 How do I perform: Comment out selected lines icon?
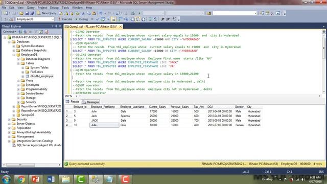(150, 19)
